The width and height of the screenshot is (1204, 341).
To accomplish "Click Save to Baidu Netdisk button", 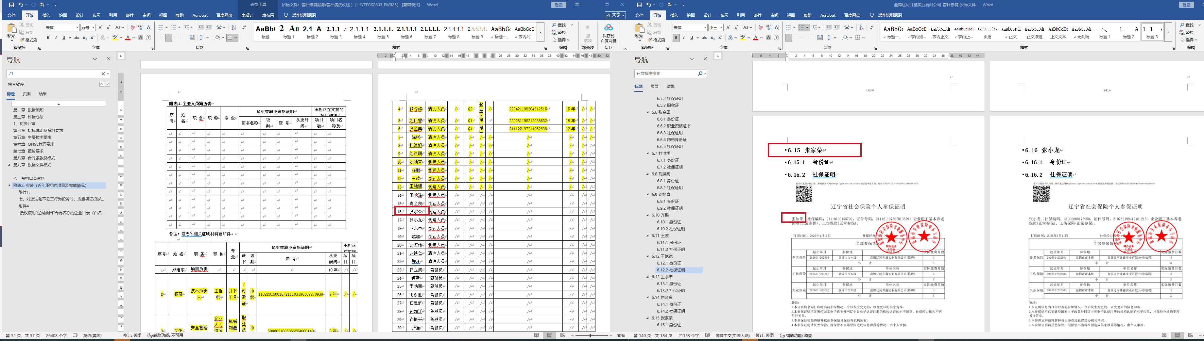I will [608, 33].
